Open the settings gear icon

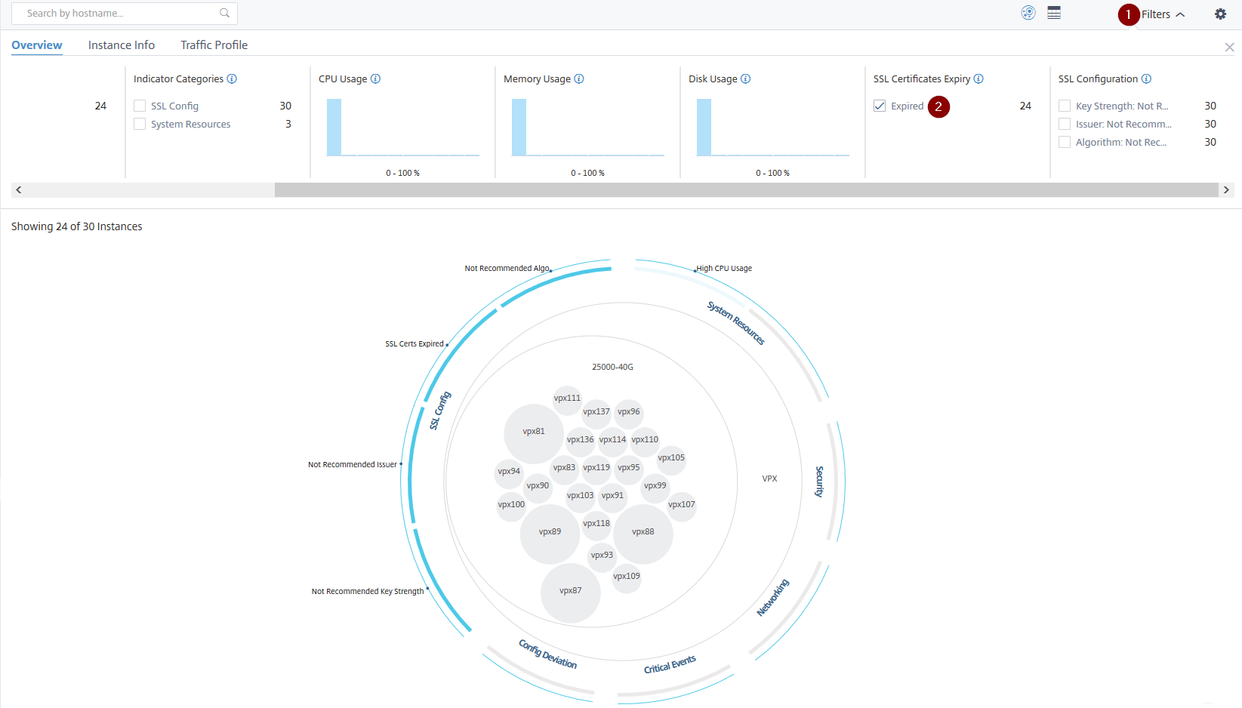1220,14
